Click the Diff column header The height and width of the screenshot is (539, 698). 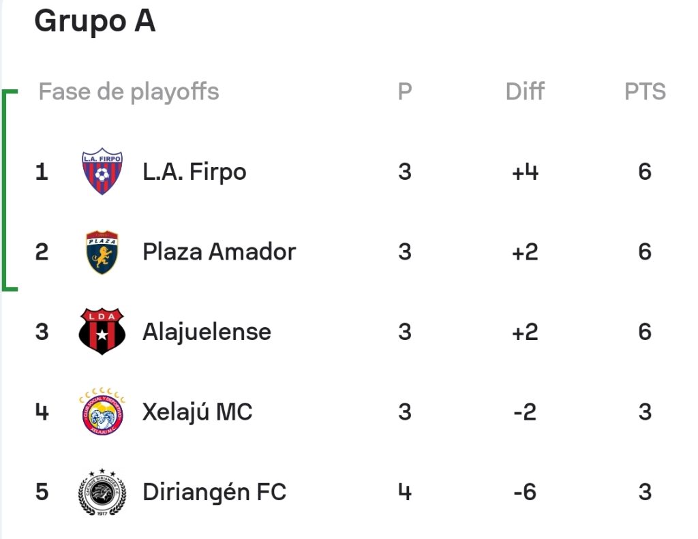(x=525, y=92)
